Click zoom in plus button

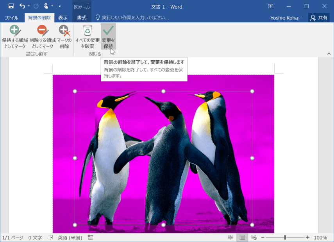307,237
